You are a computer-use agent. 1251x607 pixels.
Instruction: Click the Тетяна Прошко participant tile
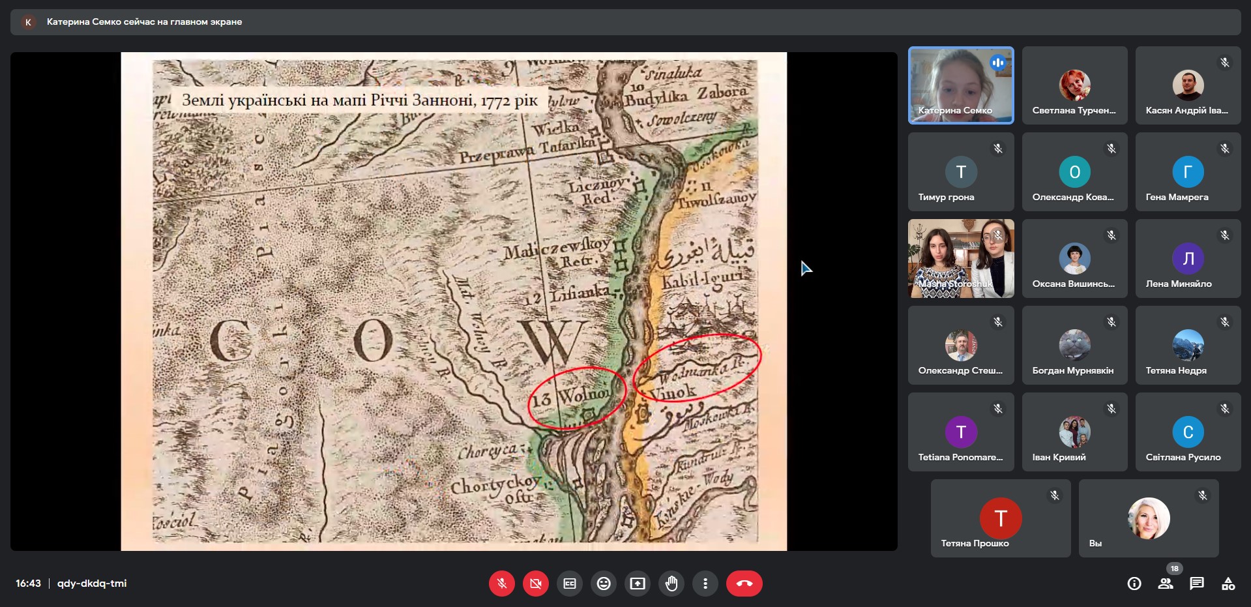click(x=1000, y=518)
